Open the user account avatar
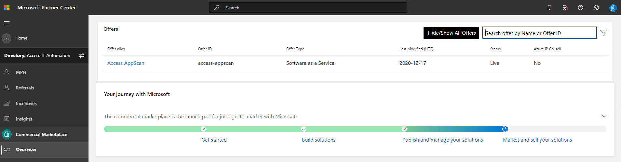621x162 pixels. click(613, 8)
